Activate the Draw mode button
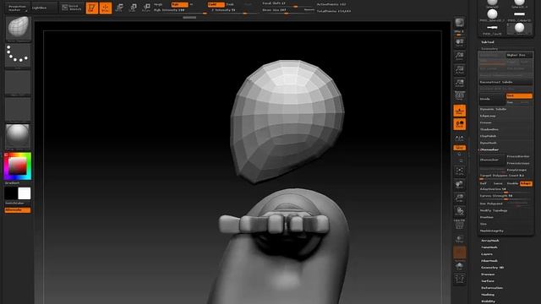 (x=106, y=8)
